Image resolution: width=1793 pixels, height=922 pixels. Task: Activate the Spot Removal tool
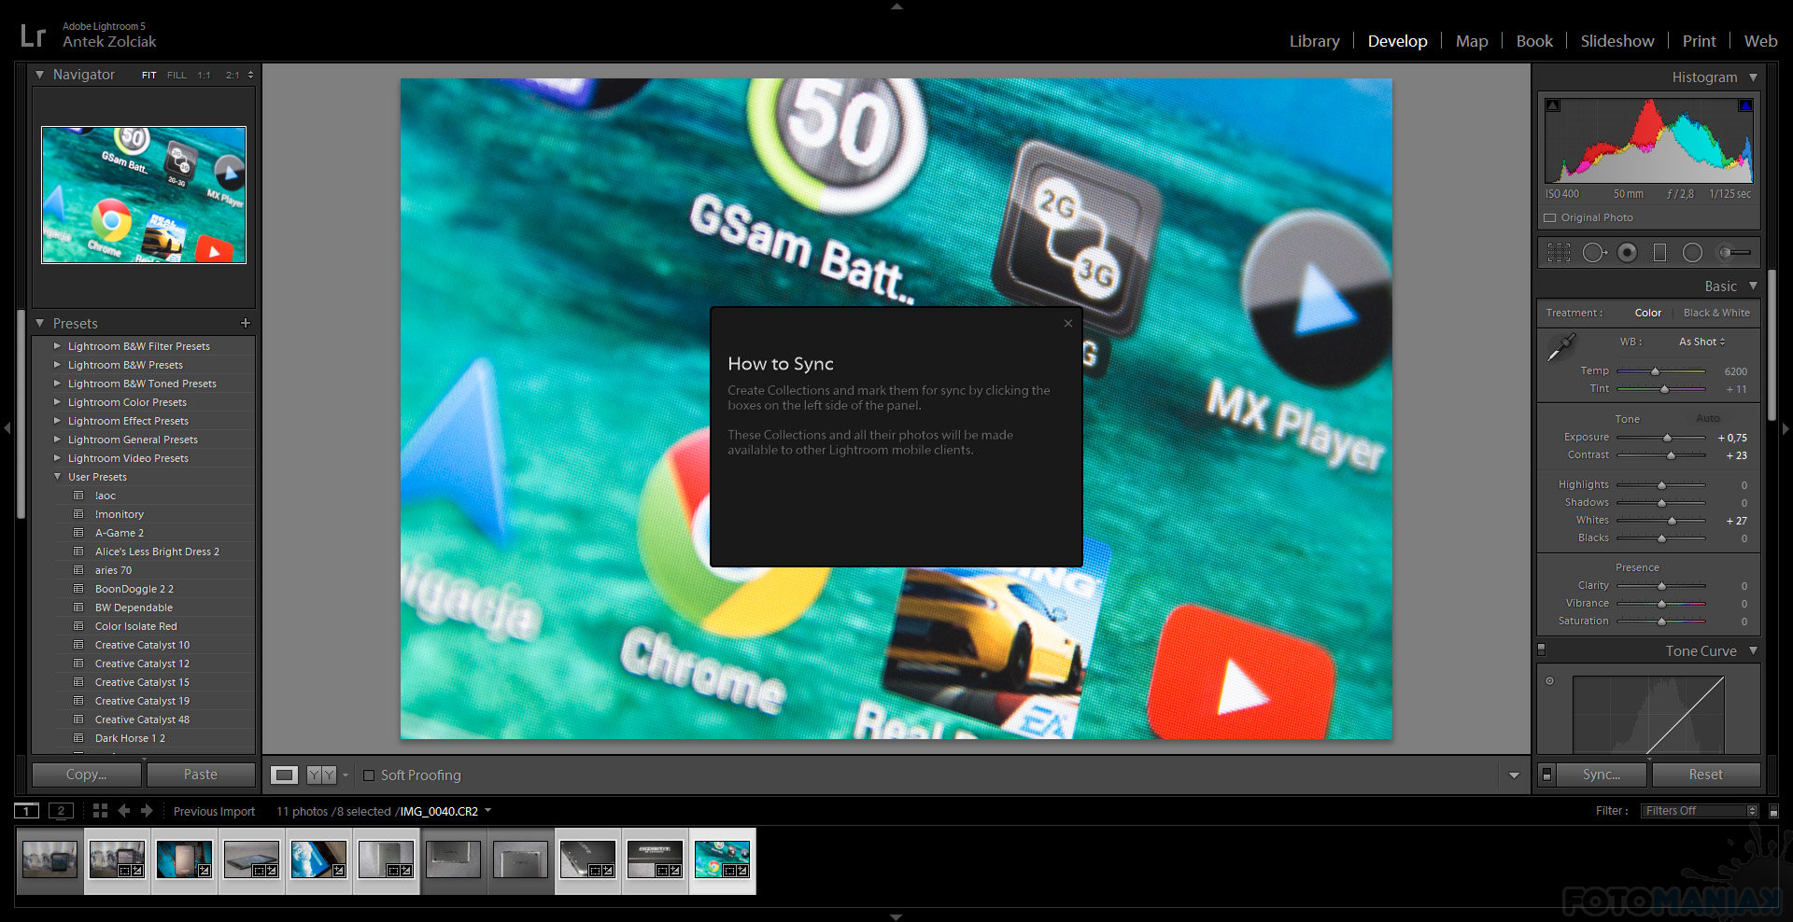1593,253
